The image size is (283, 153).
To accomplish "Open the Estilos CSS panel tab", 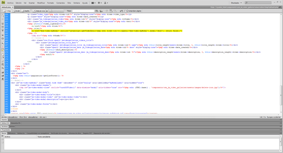I will tap(5, 123).
